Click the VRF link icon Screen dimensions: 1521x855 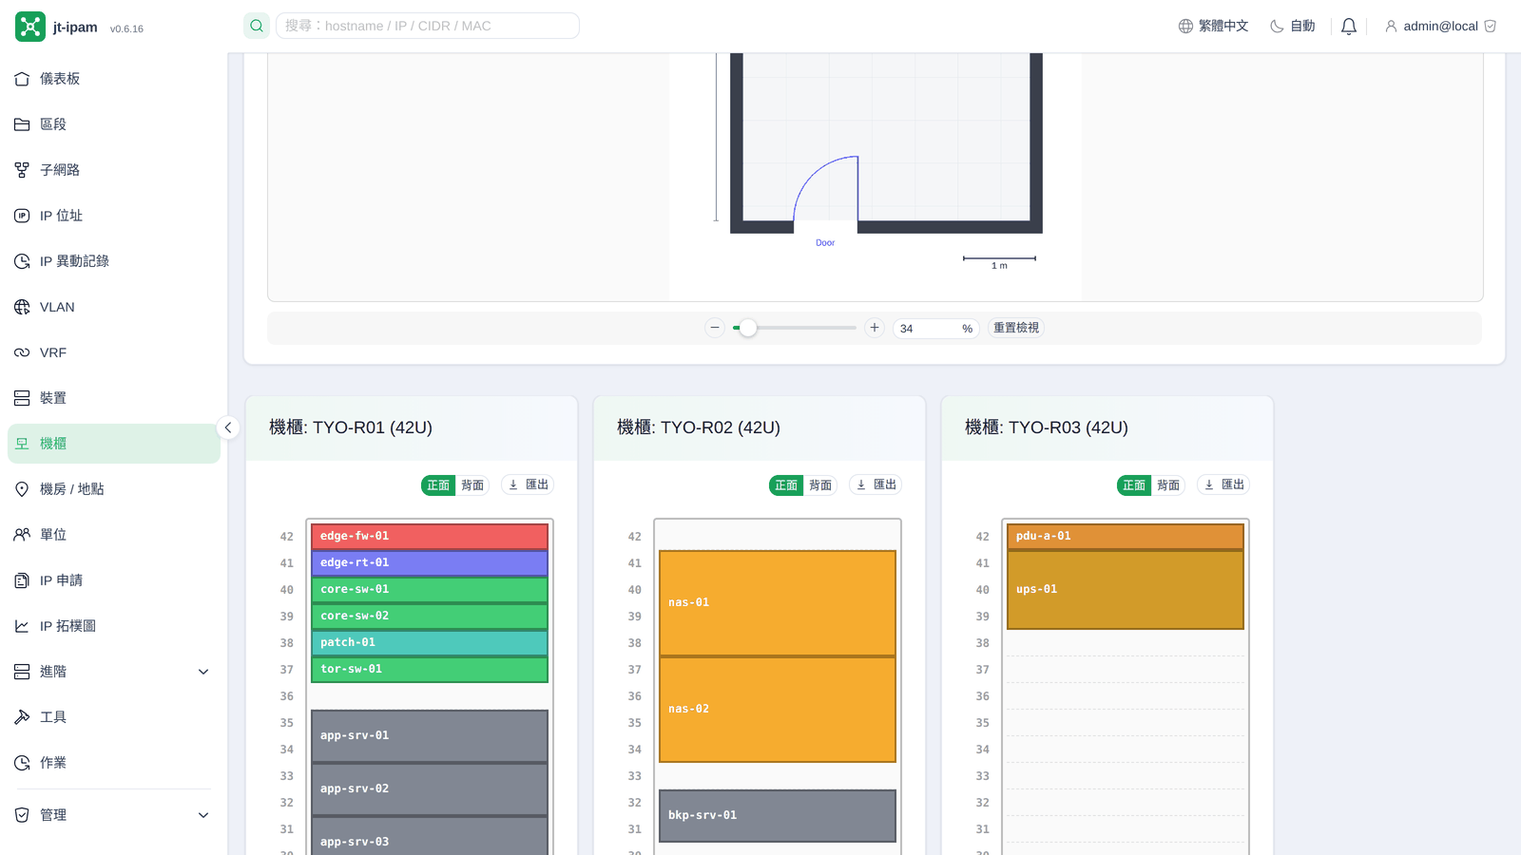[22, 352]
